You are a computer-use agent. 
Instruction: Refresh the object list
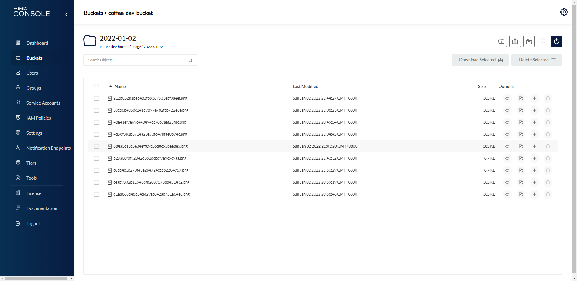[x=556, y=41]
